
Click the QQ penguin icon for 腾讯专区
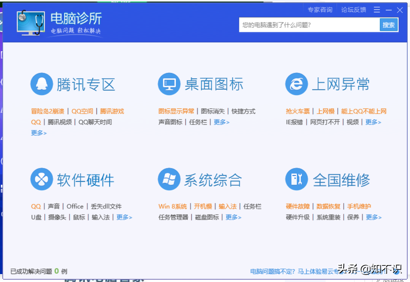(41, 84)
